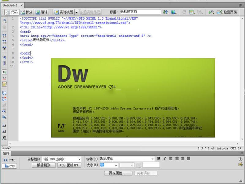Image resolution: width=245 pixels, height=184 pixels.
Task: Open Documents icon in coding toolbar
Action: pyautogui.click(x=4, y=21)
